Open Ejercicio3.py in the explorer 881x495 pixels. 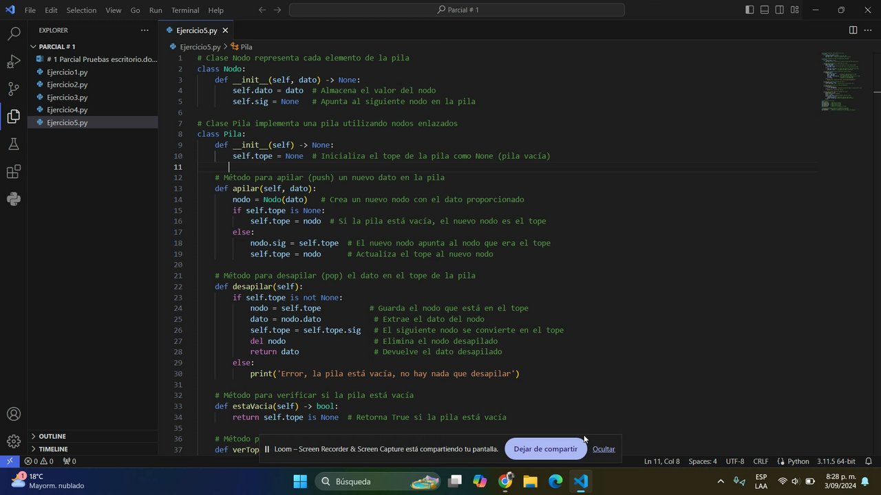pyautogui.click(x=67, y=97)
